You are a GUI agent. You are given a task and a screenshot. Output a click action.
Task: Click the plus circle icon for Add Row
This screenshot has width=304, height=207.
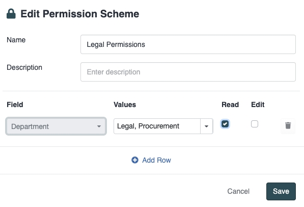click(135, 160)
